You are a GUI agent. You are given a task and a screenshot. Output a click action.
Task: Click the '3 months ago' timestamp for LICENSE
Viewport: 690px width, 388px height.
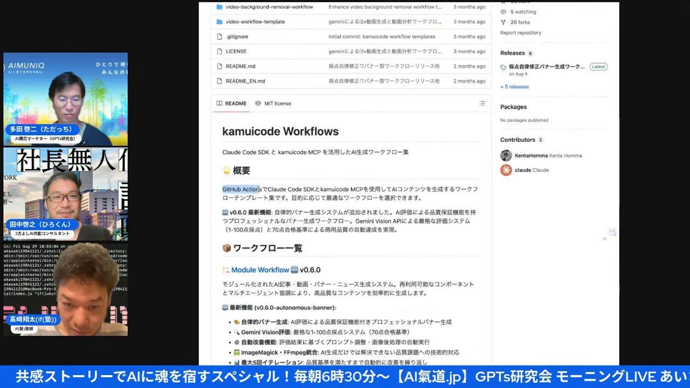(469, 51)
